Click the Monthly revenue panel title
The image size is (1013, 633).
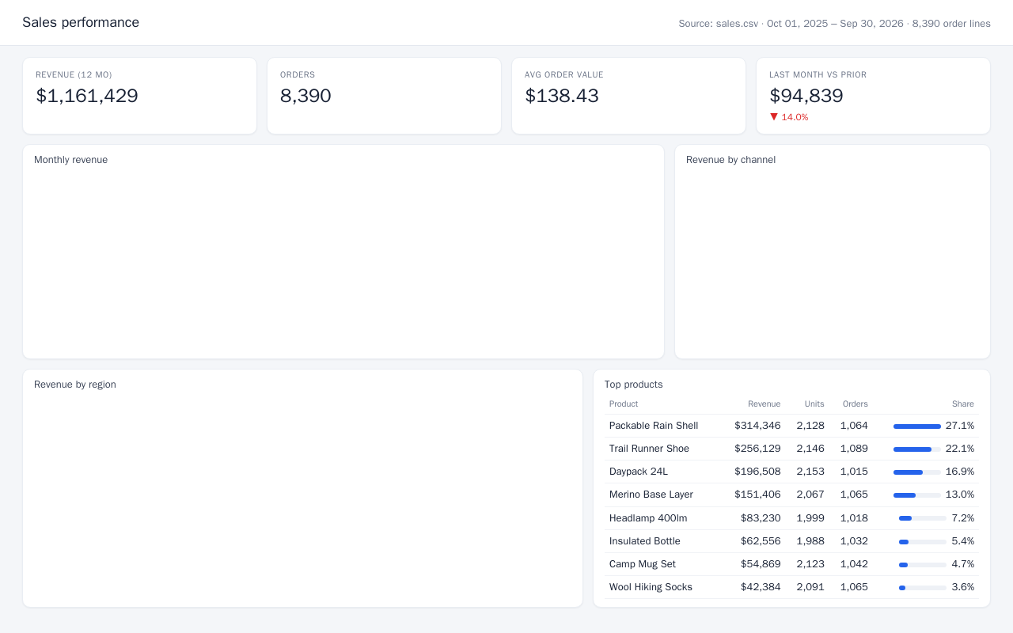(x=70, y=160)
